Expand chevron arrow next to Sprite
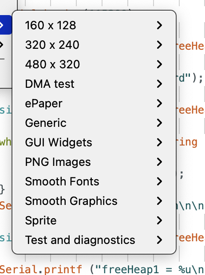Screen dimensions: 205x275 [x=159, y=220]
